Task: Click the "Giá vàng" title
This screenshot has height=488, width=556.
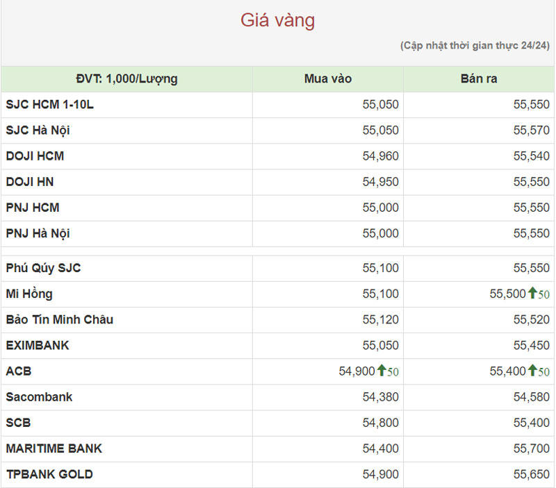Action: pos(277,21)
